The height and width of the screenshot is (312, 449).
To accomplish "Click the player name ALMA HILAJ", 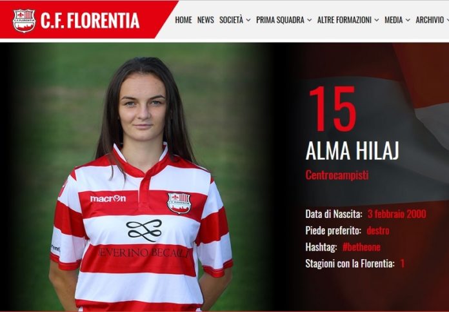I will [352, 151].
